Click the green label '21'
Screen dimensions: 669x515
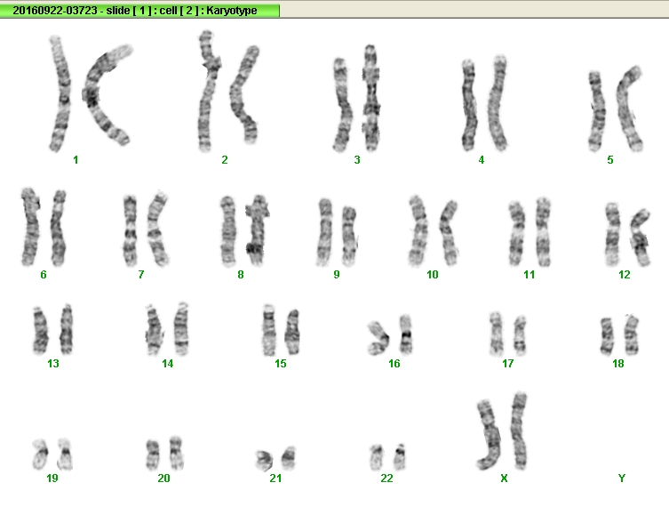[275, 479]
